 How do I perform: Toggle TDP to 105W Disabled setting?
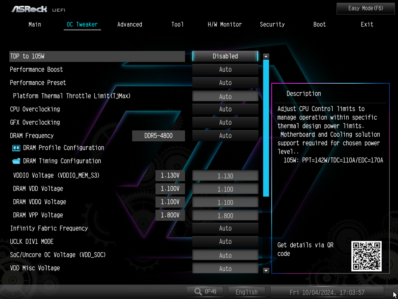225,56
